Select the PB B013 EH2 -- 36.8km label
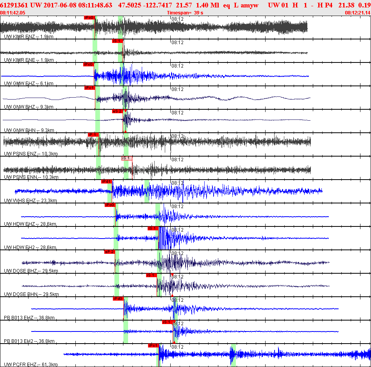This screenshot has width=371, height=367. (x=29, y=341)
